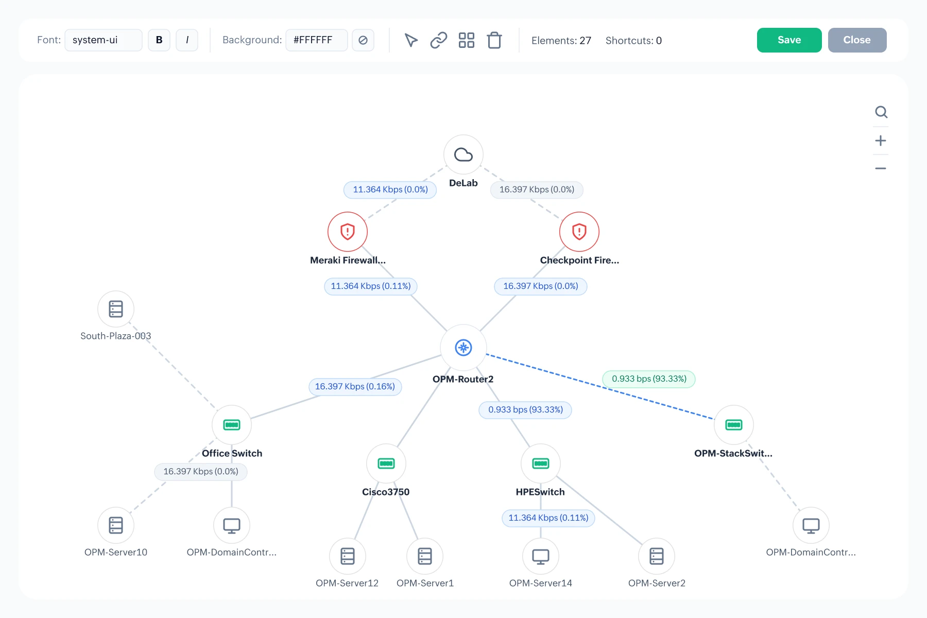
Task: Select the OPM-Server1 server icon
Action: (425, 556)
